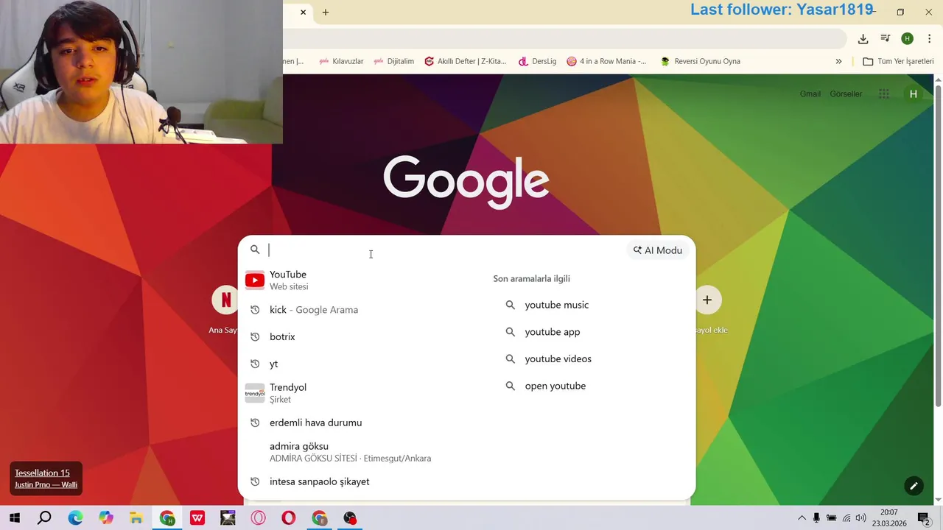The image size is (943, 530).
Task: Open red Opera browser from taskbar
Action: [x=288, y=518]
